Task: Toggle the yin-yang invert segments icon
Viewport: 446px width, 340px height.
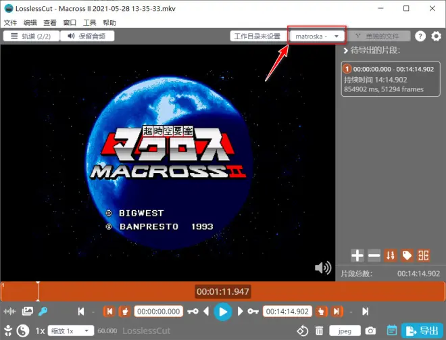Action: point(23,331)
